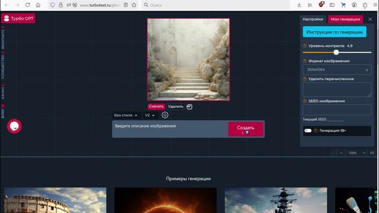Viewport: 379px width, 213px height.
Task: Focus the Удалить перечисленное text area
Action: point(337,89)
